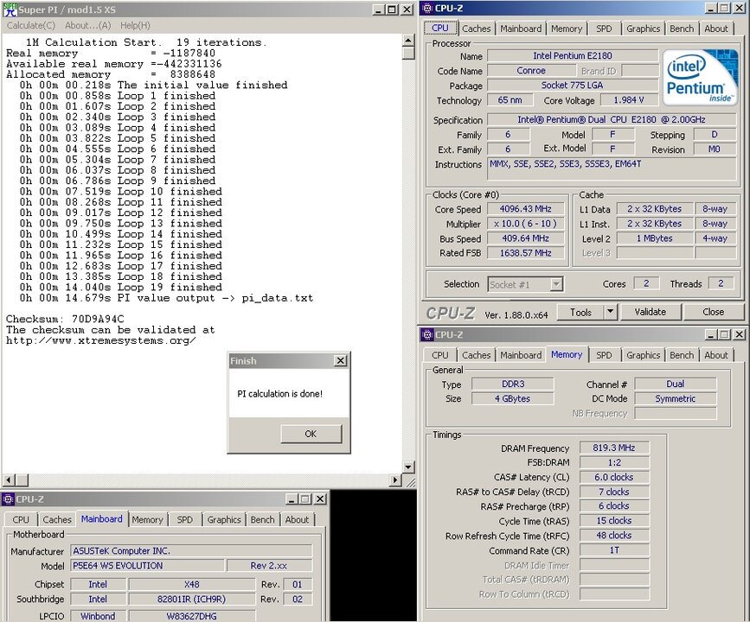The image size is (750, 622).
Task: Click the Bus Speed value 409.64 MHz
Action: pos(526,238)
